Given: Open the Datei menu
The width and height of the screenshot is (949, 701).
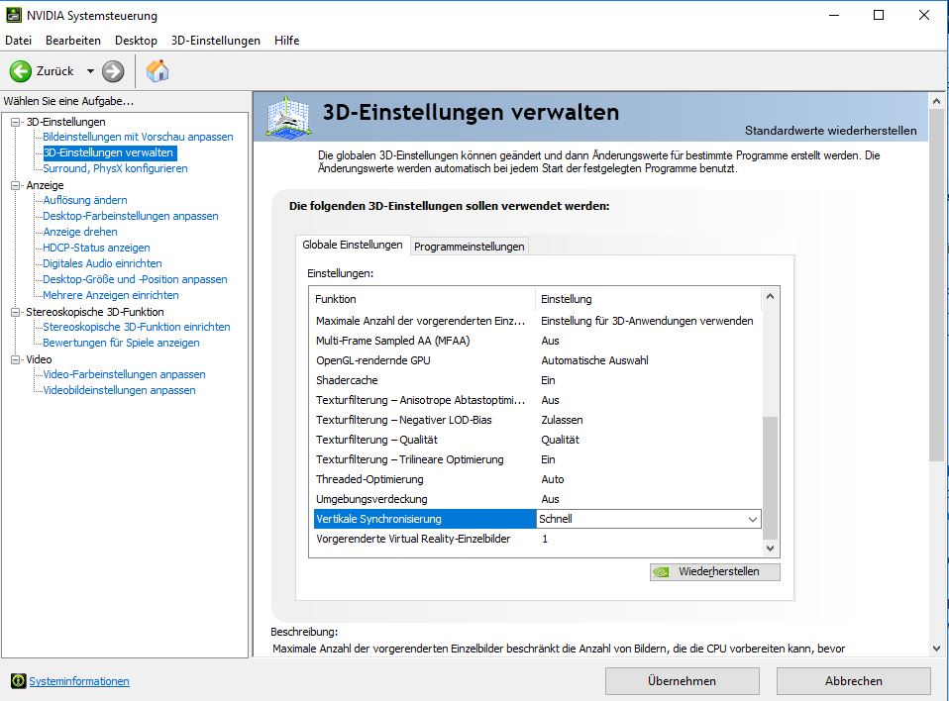Looking at the screenshot, I should [x=18, y=41].
